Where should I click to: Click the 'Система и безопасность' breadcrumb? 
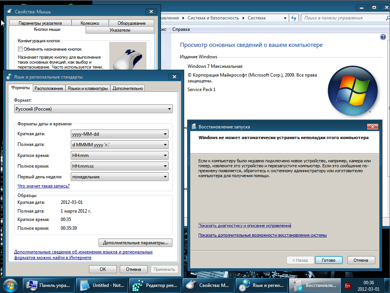pos(213,18)
